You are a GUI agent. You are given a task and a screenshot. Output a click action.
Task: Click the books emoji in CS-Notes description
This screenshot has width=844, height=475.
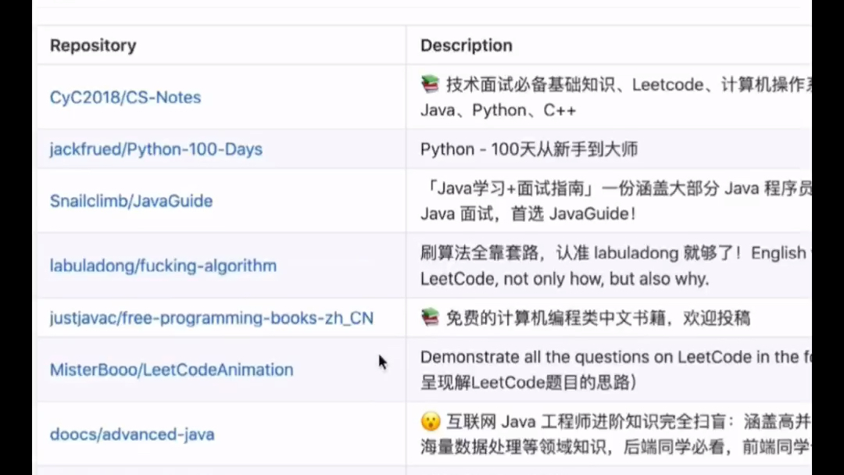coord(430,84)
